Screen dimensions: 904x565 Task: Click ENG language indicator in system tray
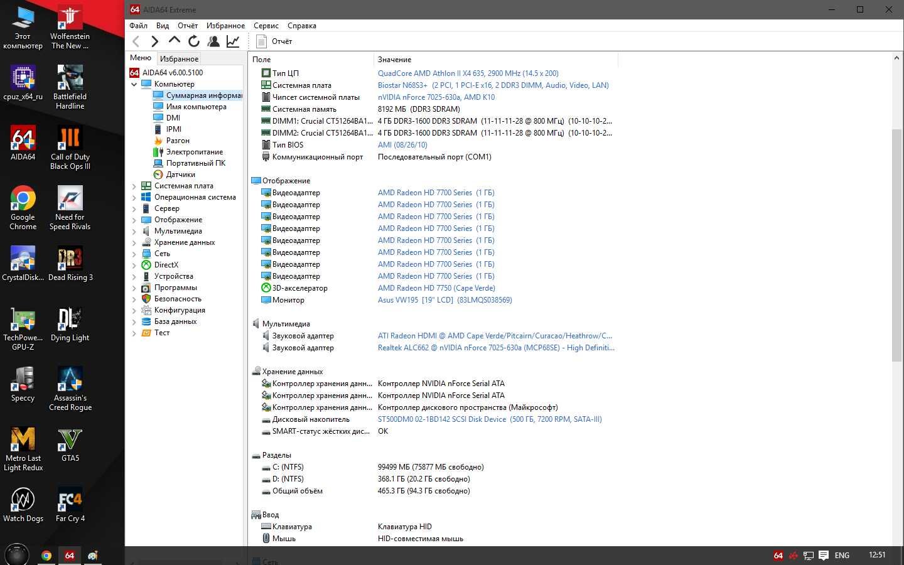[x=842, y=556]
